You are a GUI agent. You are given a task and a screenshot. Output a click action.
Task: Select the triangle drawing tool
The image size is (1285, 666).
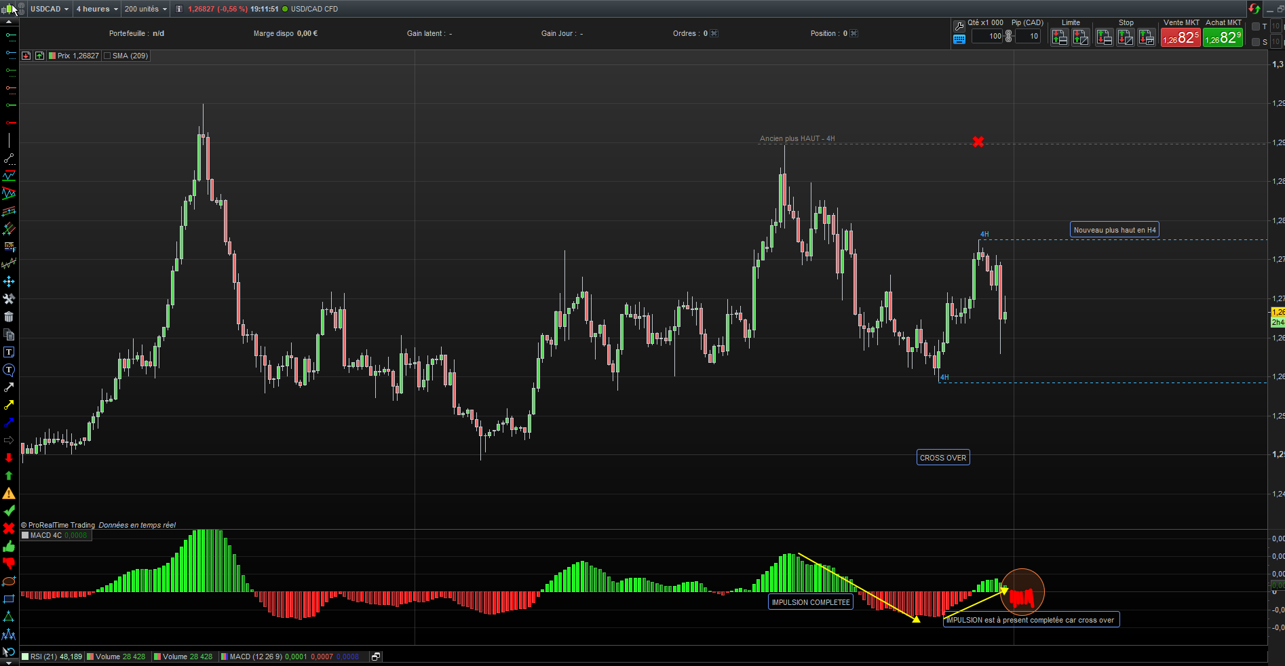[9, 616]
